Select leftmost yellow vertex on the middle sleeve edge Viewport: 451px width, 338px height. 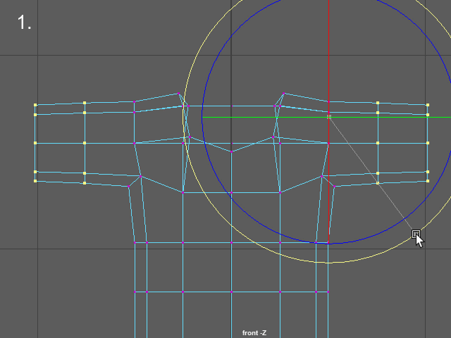35,143
